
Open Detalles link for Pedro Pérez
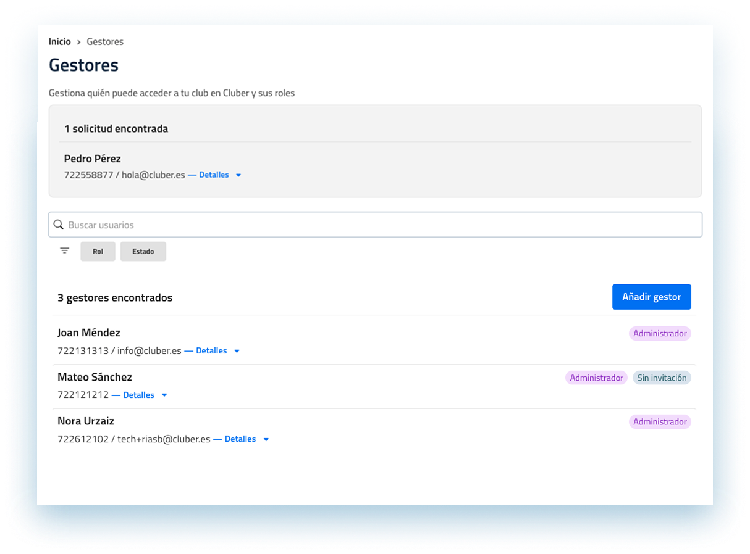[214, 175]
